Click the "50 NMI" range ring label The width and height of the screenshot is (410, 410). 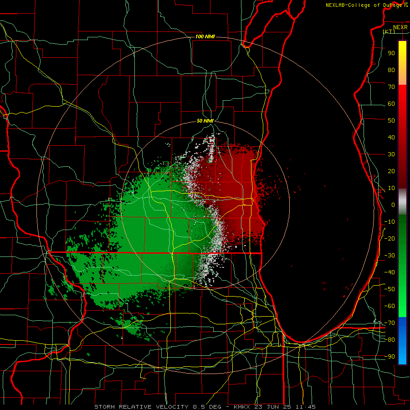[x=205, y=121]
